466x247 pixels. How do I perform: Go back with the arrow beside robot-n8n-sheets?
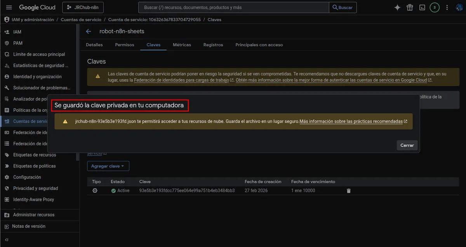(x=89, y=31)
